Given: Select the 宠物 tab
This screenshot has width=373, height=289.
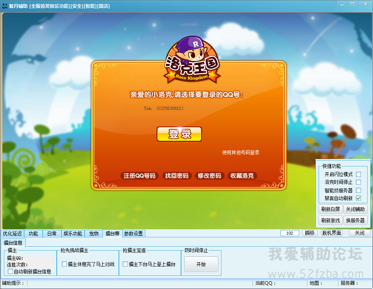Looking at the screenshot, I should pos(94,234).
